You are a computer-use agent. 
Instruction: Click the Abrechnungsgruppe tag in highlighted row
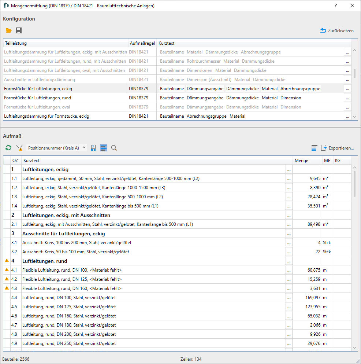coord(300,89)
